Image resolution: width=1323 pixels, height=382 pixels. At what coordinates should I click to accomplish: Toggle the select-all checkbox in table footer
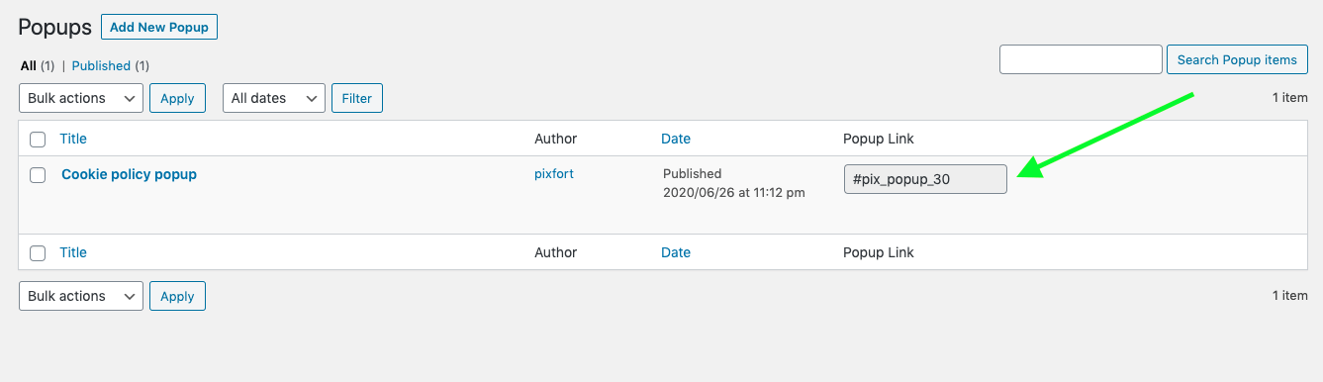coord(38,252)
